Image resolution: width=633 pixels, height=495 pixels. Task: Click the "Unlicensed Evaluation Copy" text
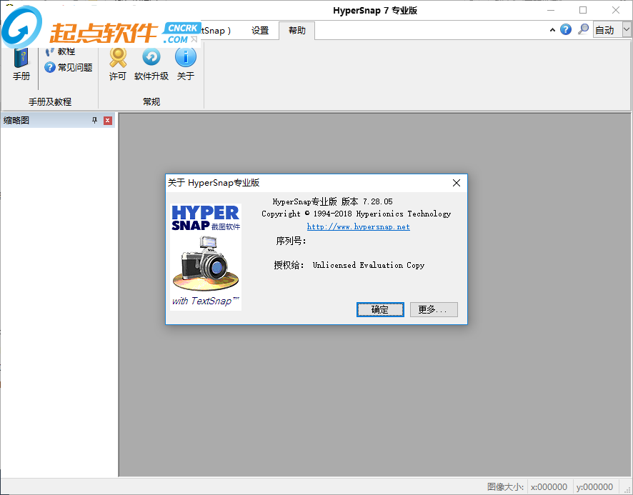click(x=368, y=265)
